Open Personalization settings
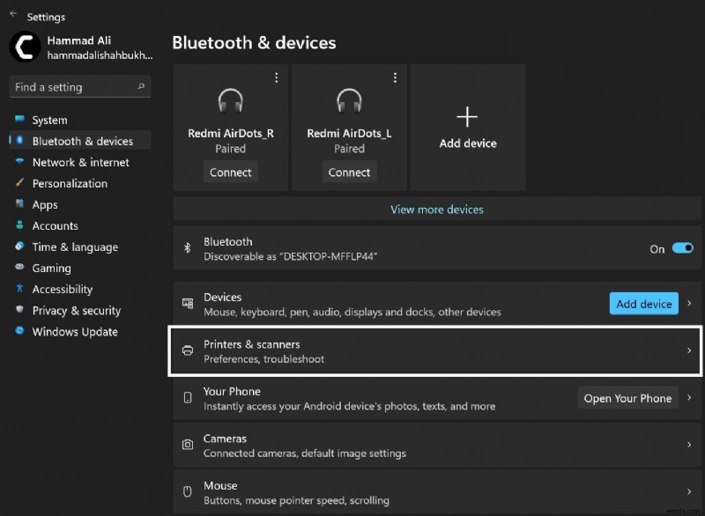The width and height of the screenshot is (705, 516). [x=78, y=183]
